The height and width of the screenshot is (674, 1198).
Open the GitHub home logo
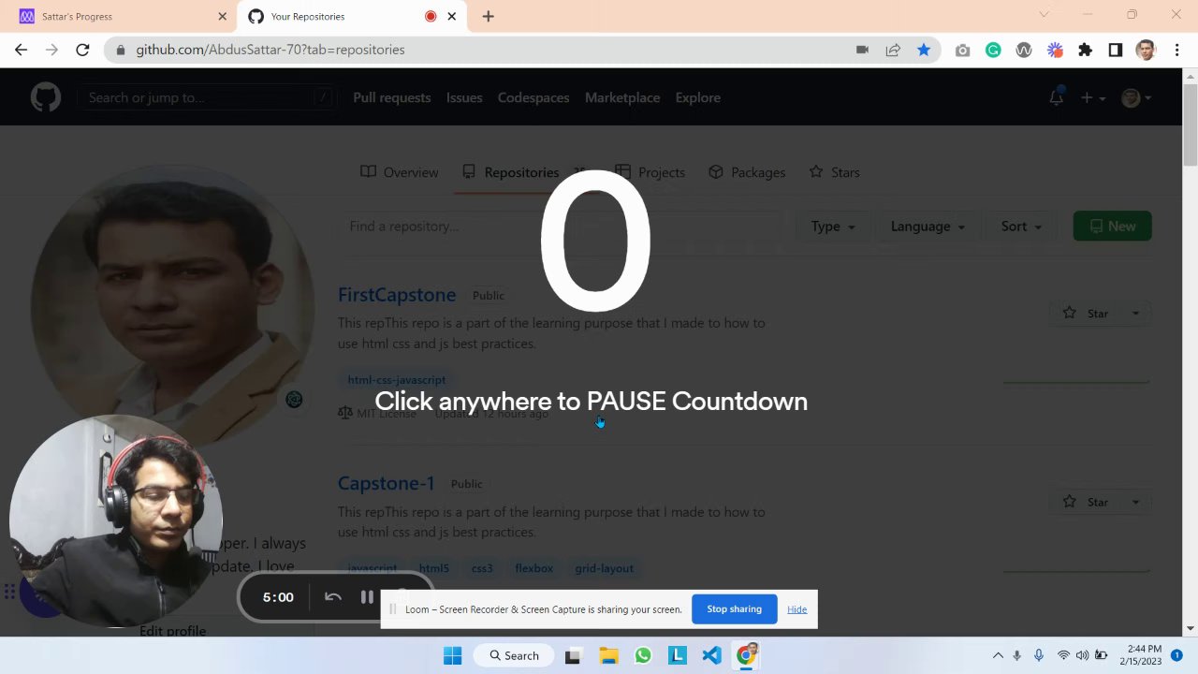point(45,97)
